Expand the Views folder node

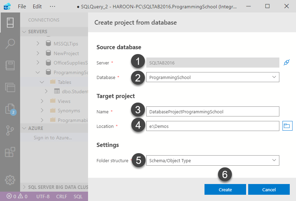[x=42, y=101]
